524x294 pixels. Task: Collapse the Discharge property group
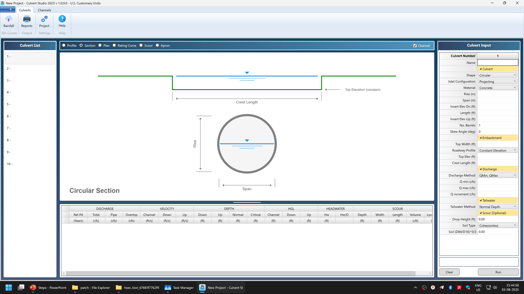click(x=481, y=169)
